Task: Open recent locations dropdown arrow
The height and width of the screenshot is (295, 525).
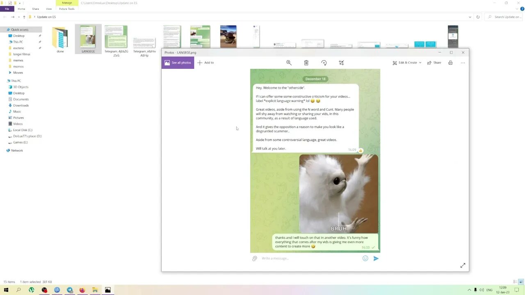Action: pos(19,17)
